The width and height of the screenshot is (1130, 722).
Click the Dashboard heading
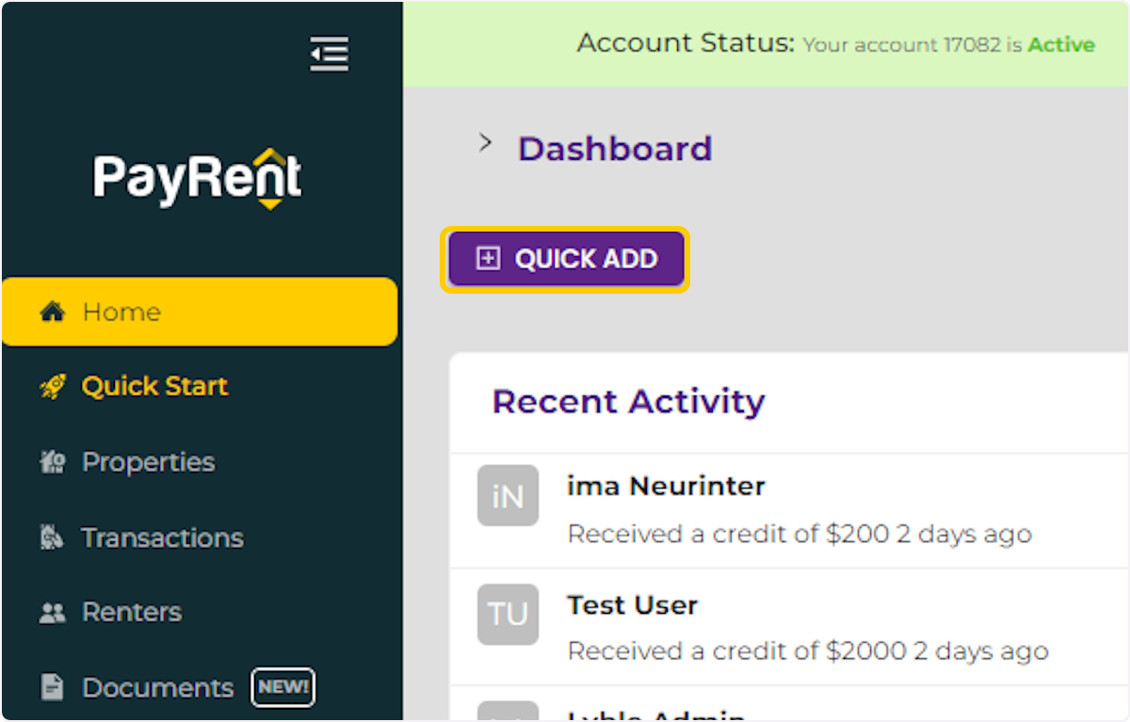(x=615, y=148)
